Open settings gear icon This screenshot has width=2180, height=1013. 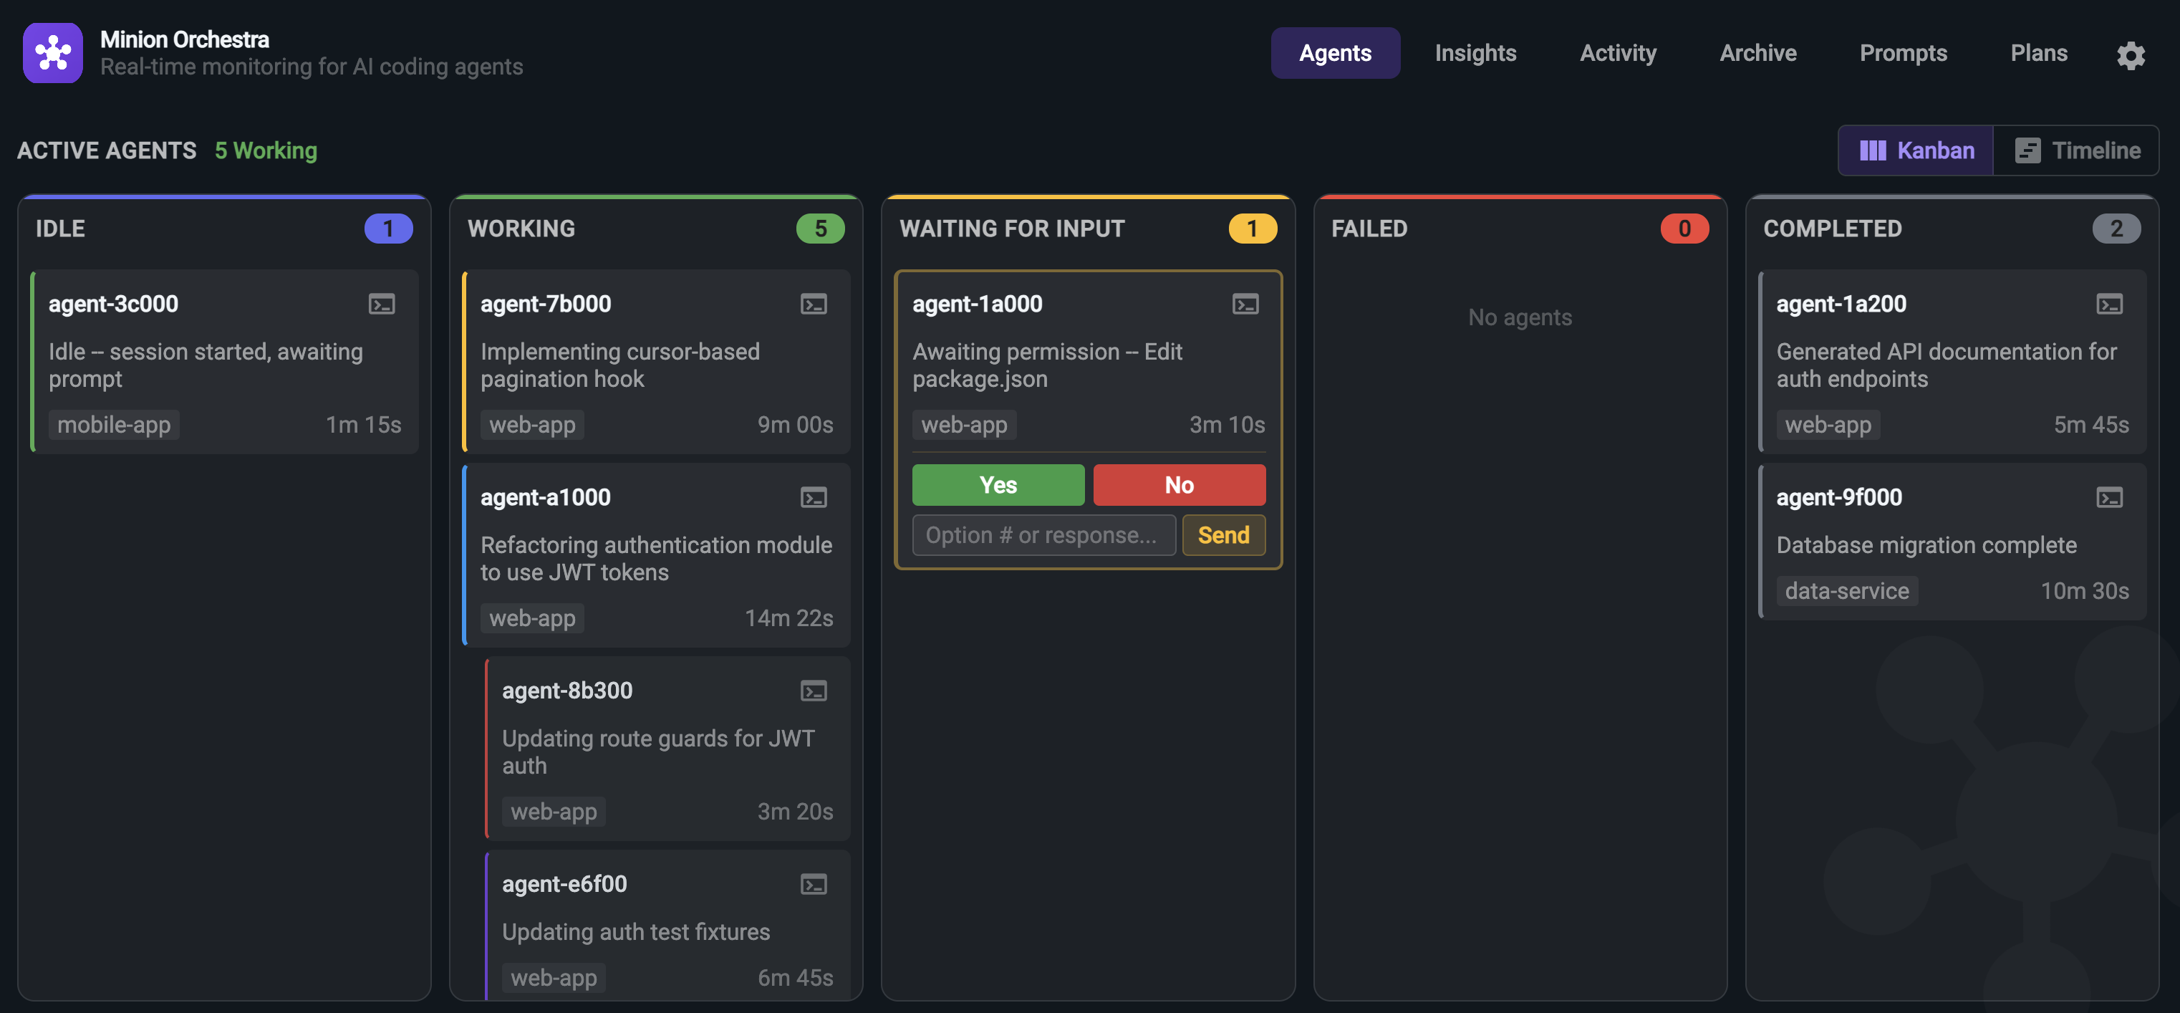(x=2130, y=55)
